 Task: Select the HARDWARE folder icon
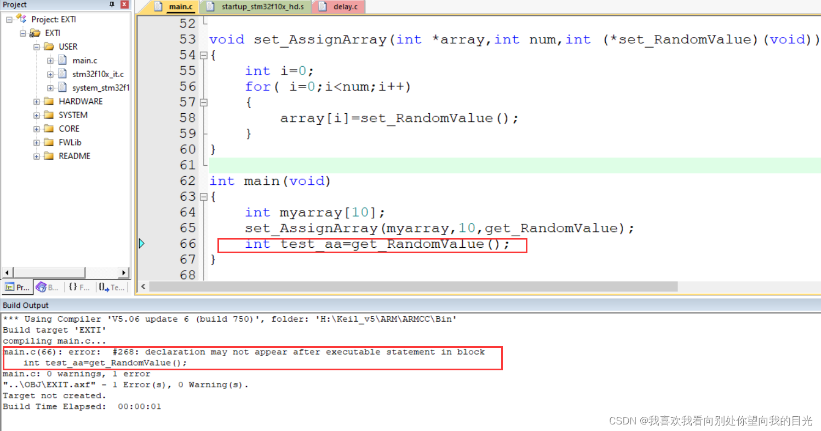pyautogui.click(x=49, y=101)
